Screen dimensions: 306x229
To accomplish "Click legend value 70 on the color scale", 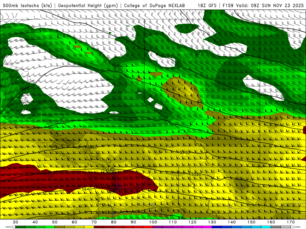I will coord(94,222).
